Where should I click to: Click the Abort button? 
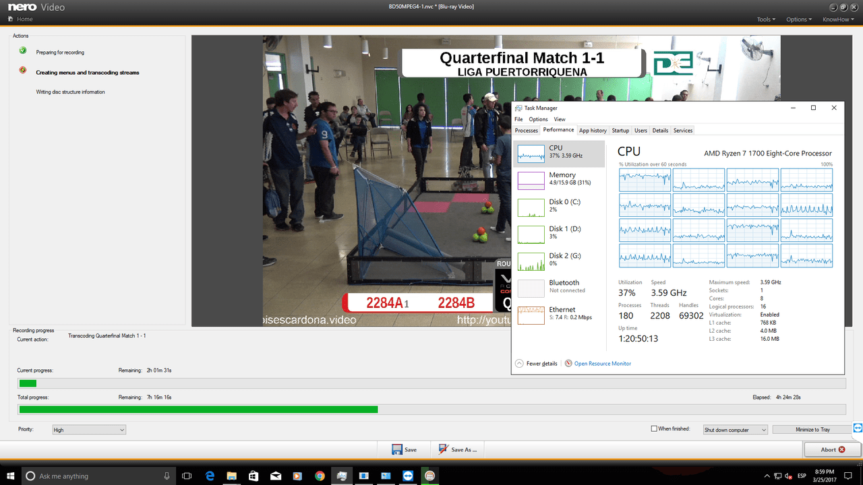coord(832,449)
